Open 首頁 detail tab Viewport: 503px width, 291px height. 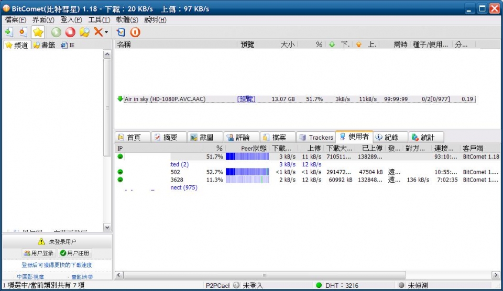(x=133, y=137)
